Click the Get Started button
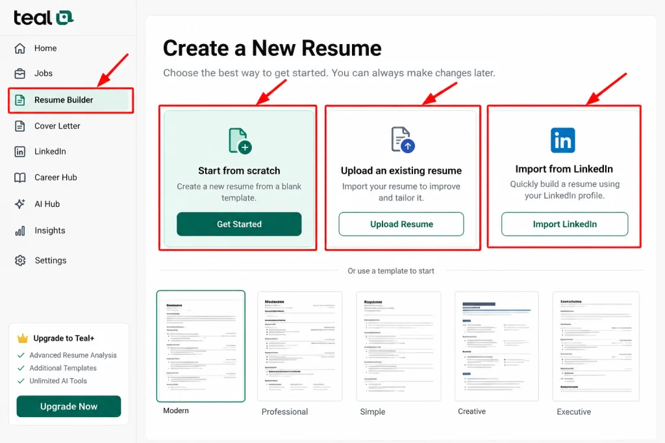Viewport: 665px width, 443px height. tap(239, 224)
